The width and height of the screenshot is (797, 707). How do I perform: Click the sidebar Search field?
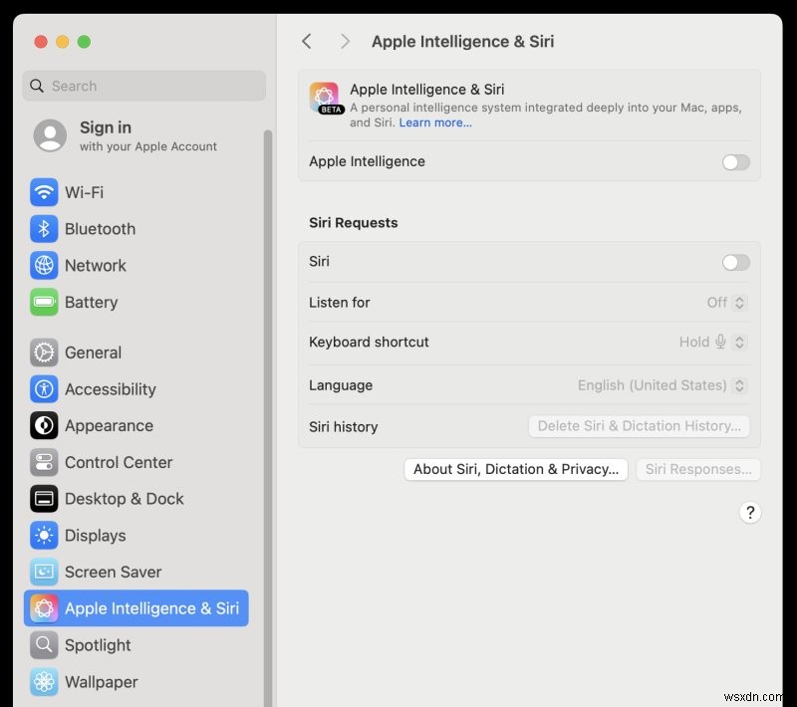point(143,86)
